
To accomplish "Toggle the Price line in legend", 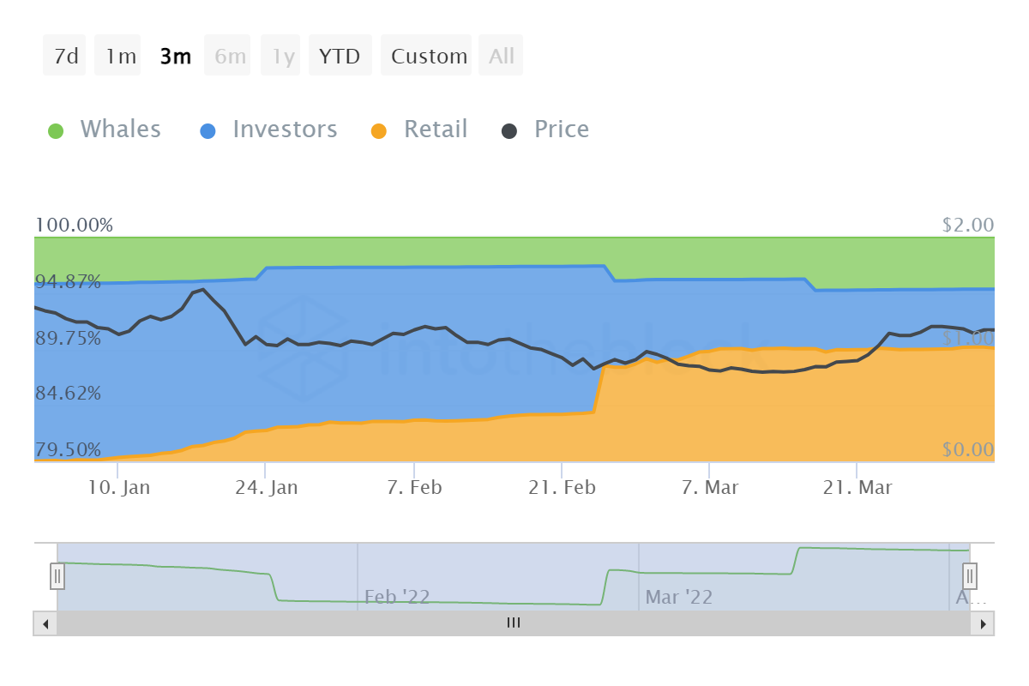I will pos(562,129).
